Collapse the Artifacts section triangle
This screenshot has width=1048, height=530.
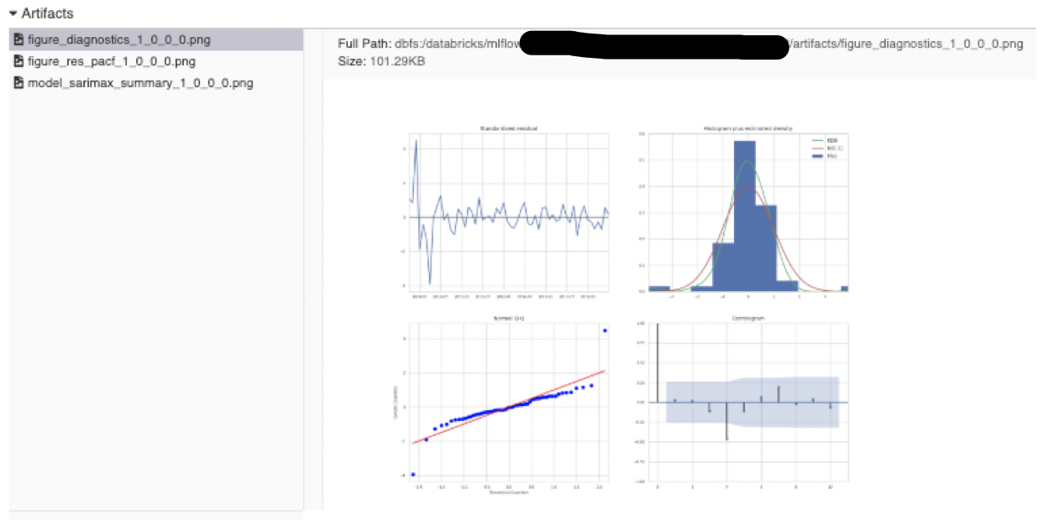[x=13, y=13]
